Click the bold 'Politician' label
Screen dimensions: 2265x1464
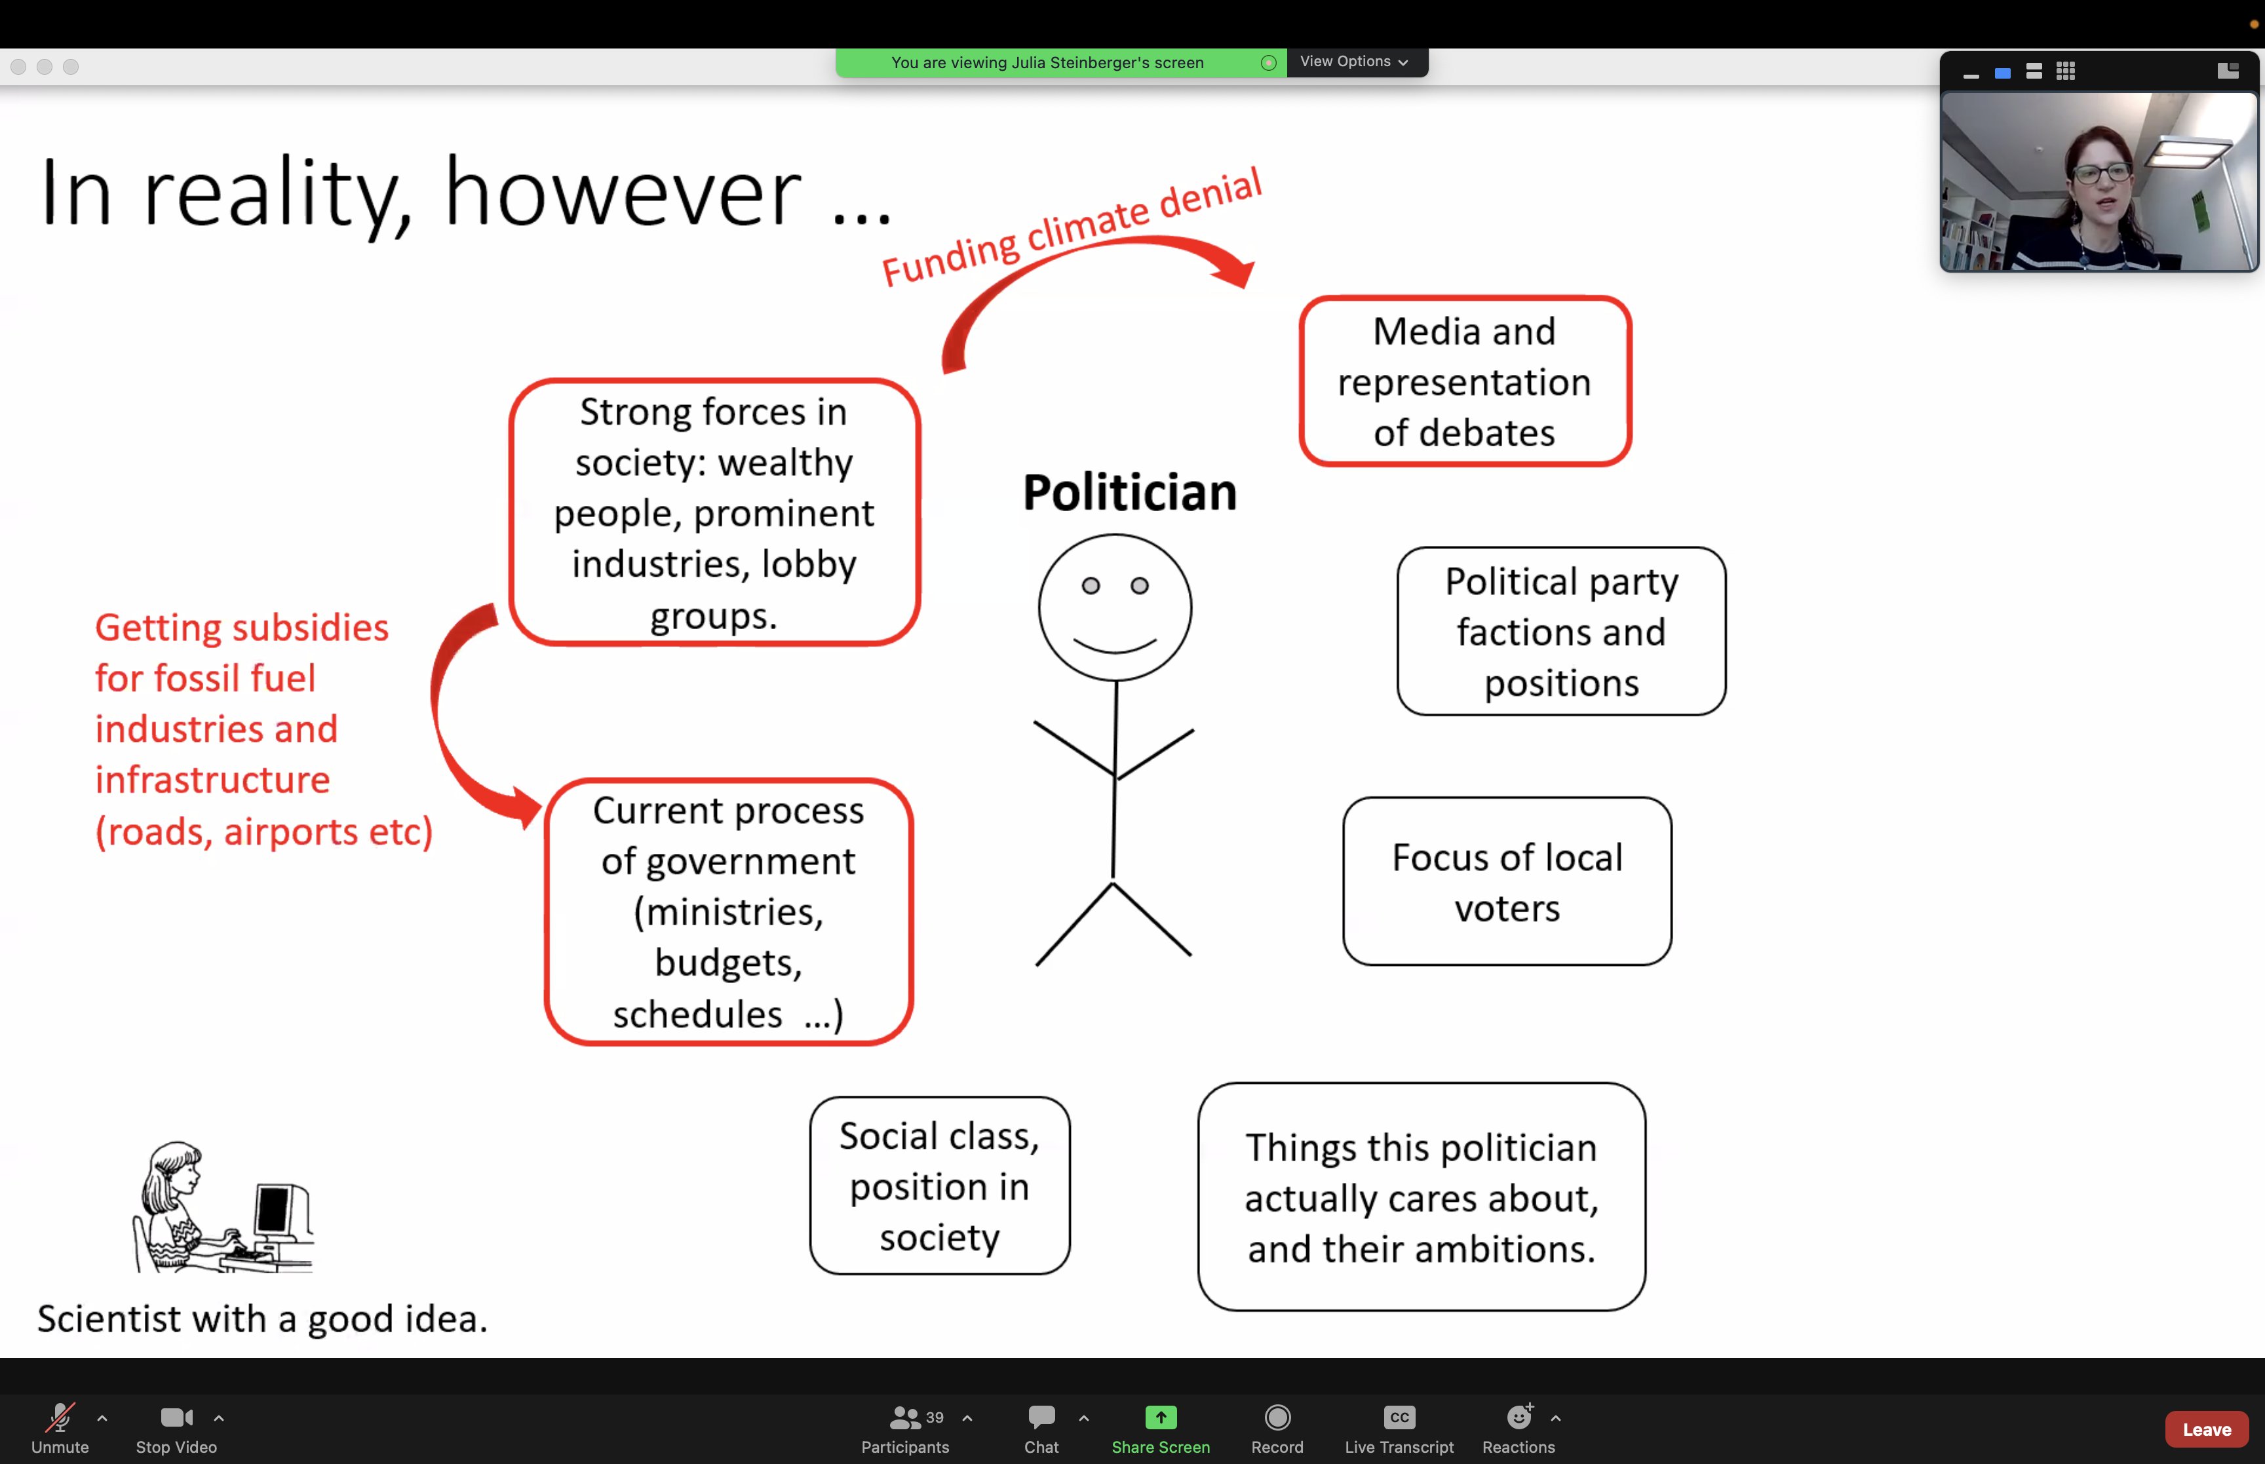pos(1129,492)
